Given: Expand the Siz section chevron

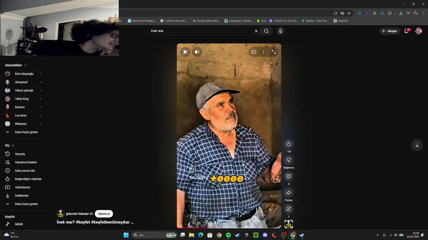Looking at the screenshot, I should tap(13, 146).
